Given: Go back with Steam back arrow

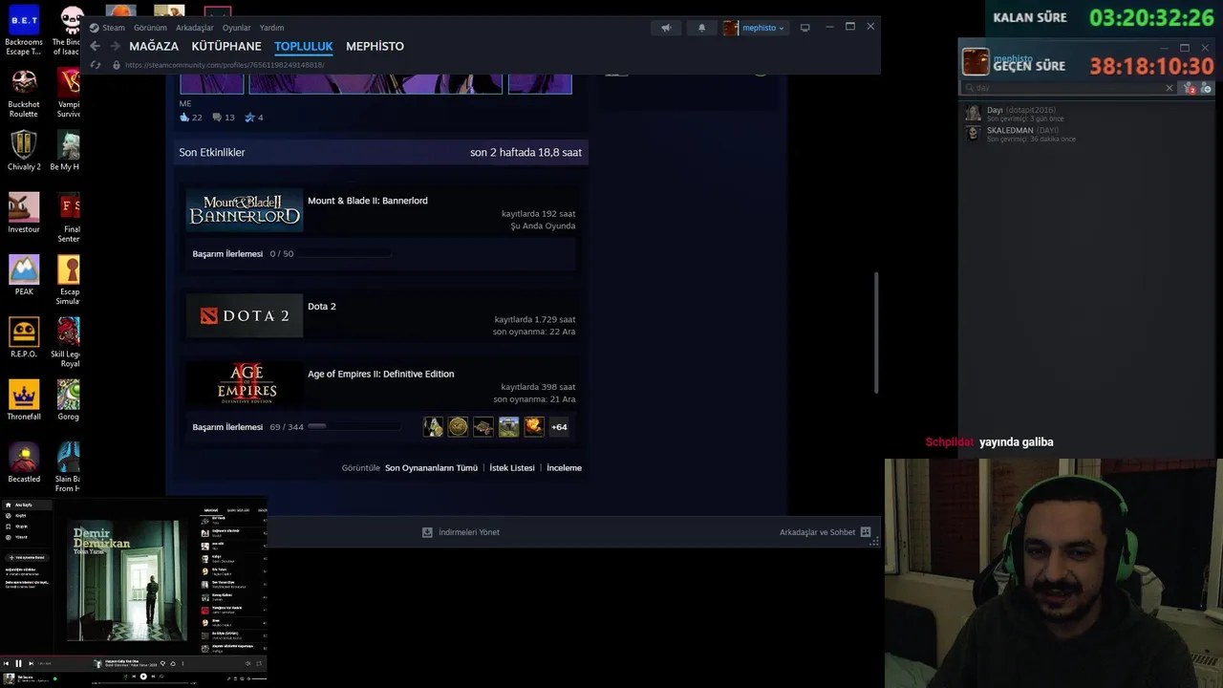Looking at the screenshot, I should tap(95, 46).
